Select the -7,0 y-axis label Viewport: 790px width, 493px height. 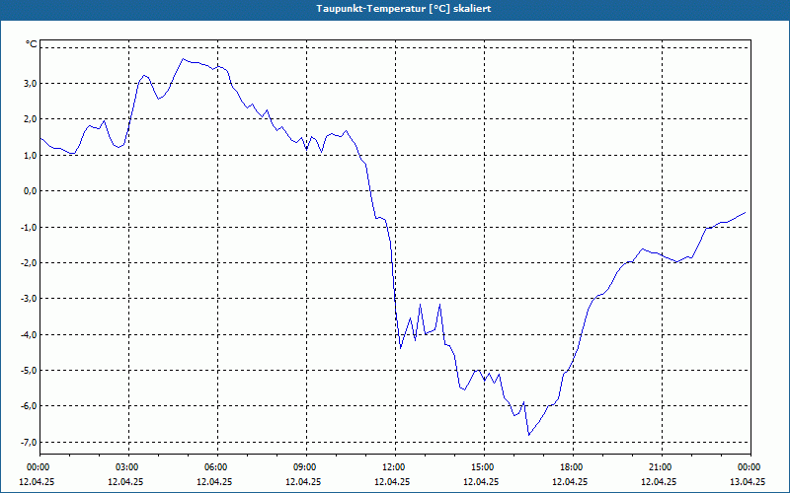(x=30, y=443)
